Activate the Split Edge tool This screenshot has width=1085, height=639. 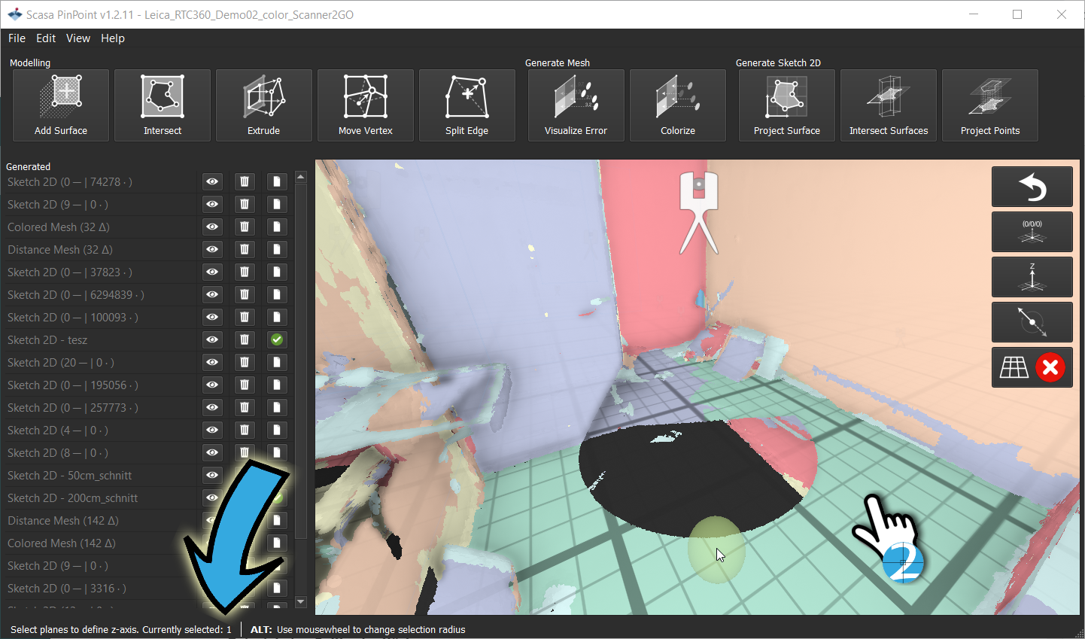(467, 105)
